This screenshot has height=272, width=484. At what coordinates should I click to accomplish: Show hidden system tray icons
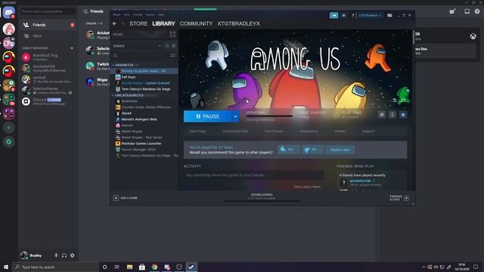click(423, 267)
